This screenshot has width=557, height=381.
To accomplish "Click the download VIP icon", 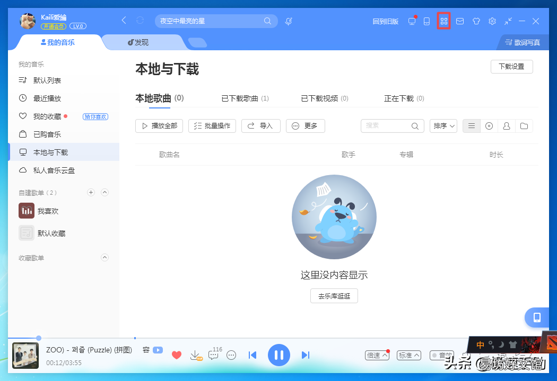I will [196, 355].
